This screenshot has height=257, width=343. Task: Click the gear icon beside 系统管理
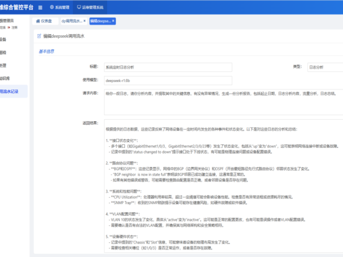tap(52, 7)
